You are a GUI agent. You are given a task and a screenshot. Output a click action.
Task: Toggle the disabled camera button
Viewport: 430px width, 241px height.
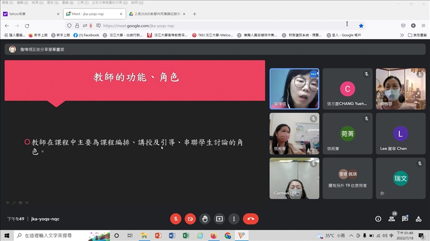190,219
